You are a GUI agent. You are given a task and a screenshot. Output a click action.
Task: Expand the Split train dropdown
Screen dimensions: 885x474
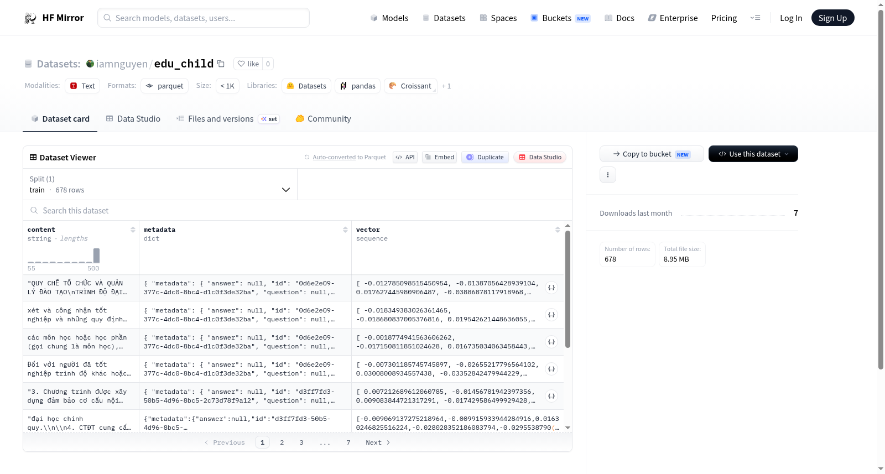pyautogui.click(x=160, y=184)
